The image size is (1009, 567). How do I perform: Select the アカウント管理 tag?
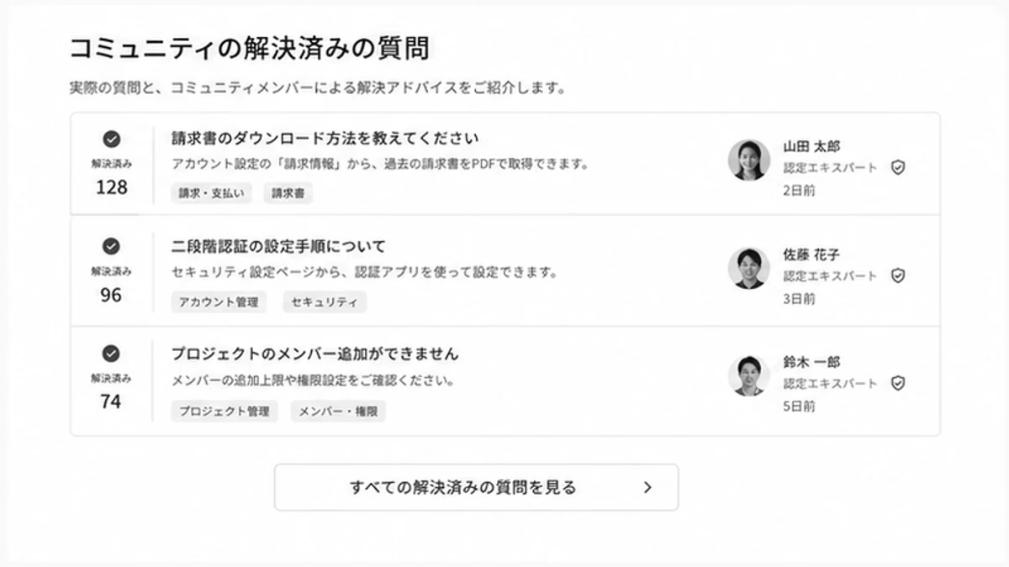click(219, 302)
